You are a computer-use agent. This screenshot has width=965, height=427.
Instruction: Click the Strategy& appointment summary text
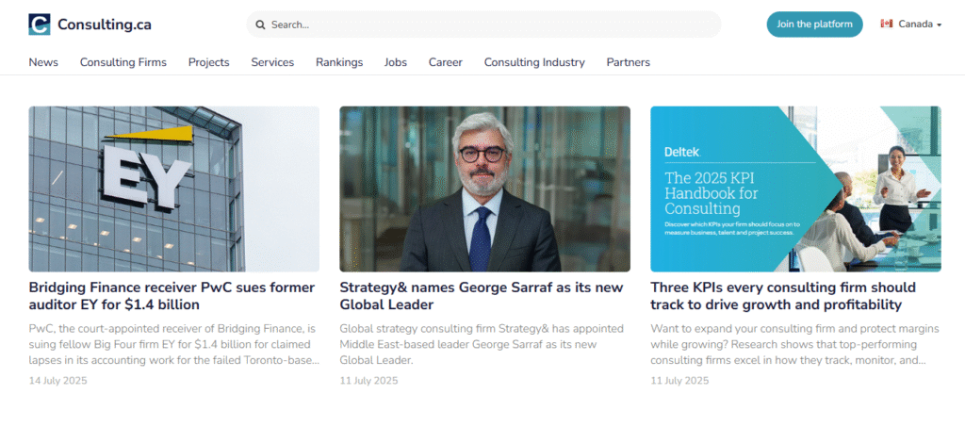tap(482, 345)
